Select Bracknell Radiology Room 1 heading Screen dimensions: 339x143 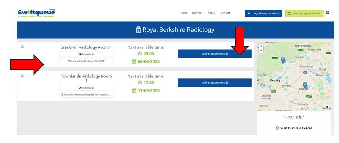pos(86,47)
